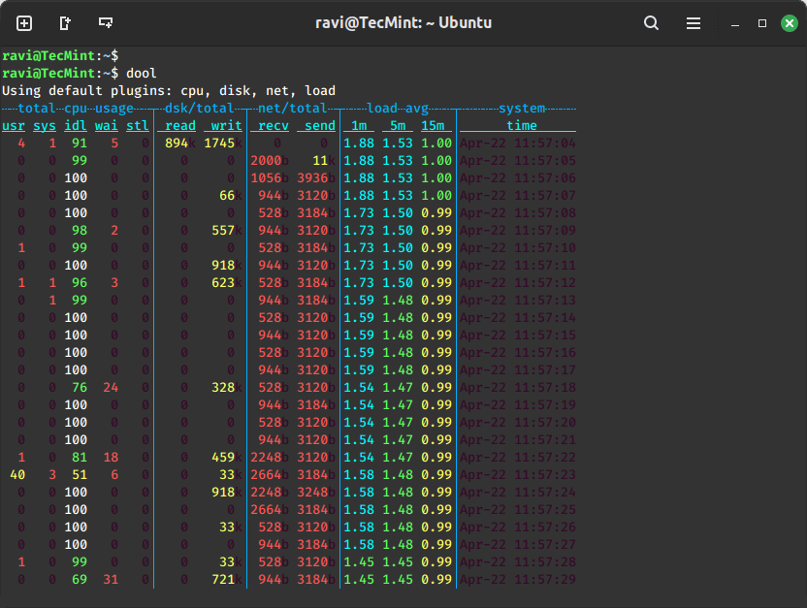Maximize the terminal window
Image resolution: width=807 pixels, height=608 pixels.
(x=762, y=23)
